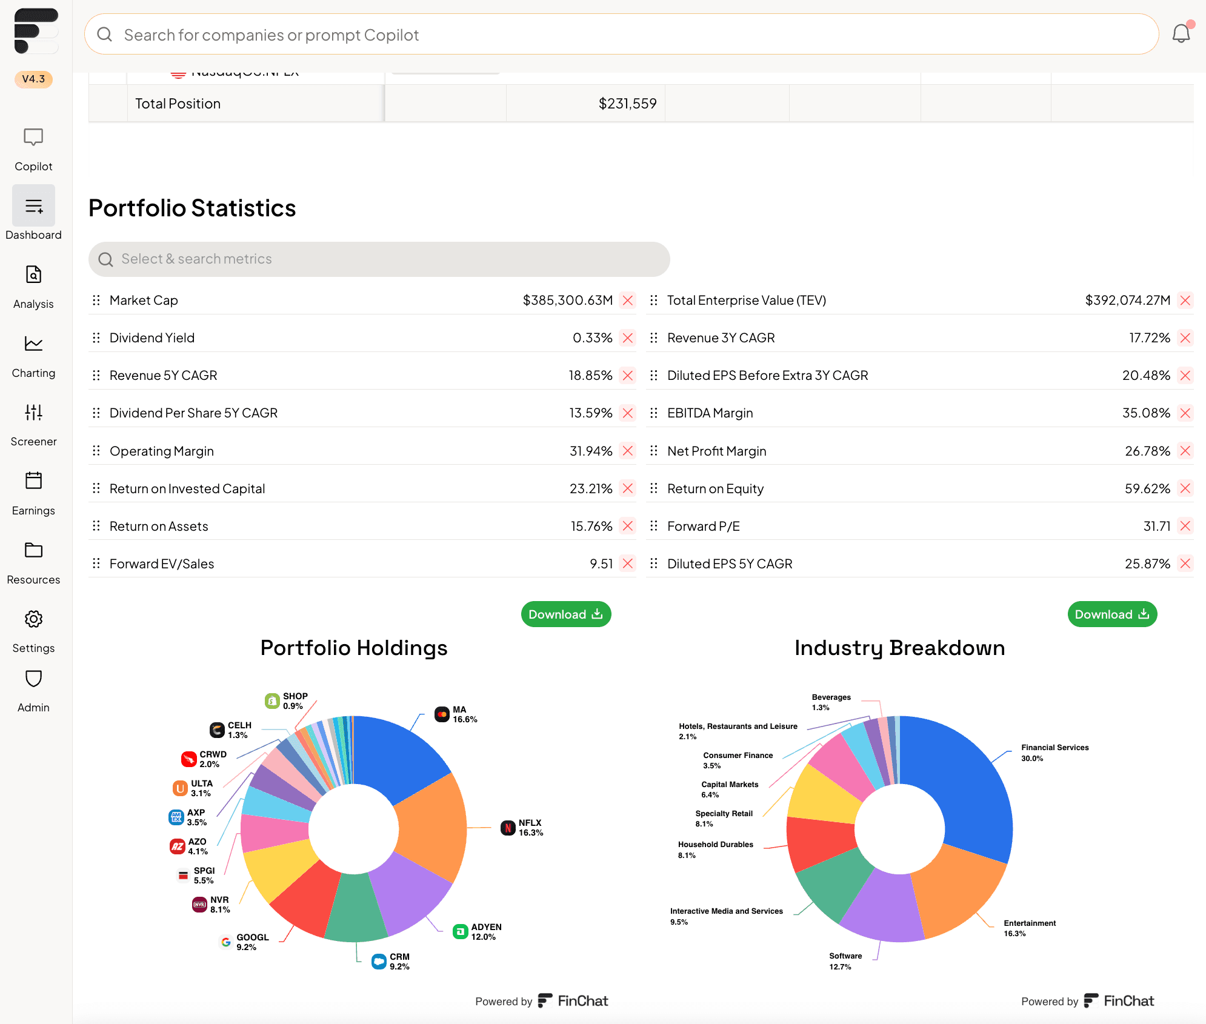Remove the Total Enterprise Value metric

[x=1185, y=301]
